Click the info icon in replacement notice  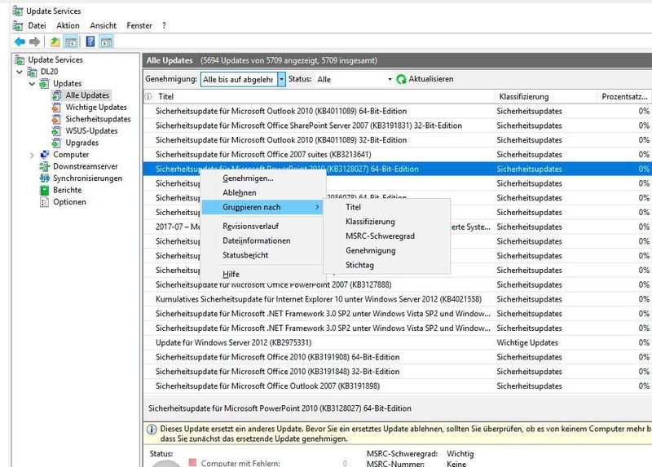[152, 430]
